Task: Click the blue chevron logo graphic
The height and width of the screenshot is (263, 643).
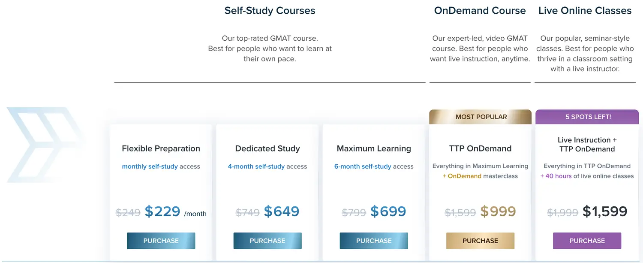Action: 45,145
